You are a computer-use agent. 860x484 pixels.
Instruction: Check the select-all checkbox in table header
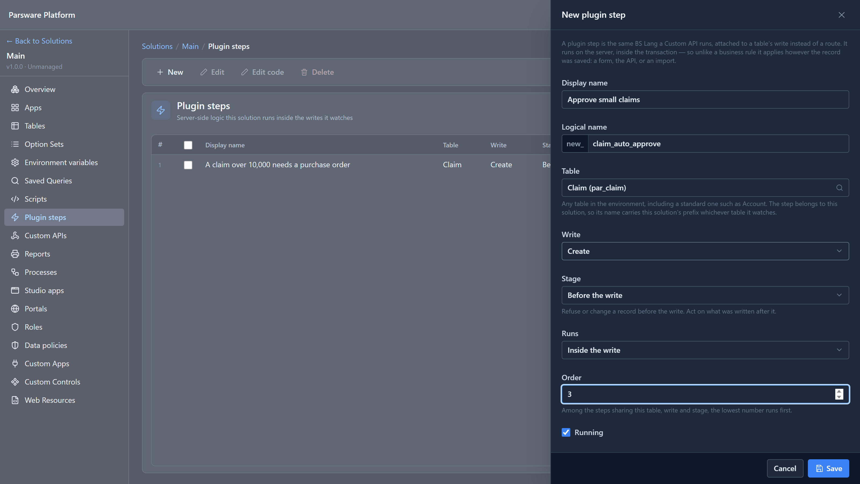point(188,145)
